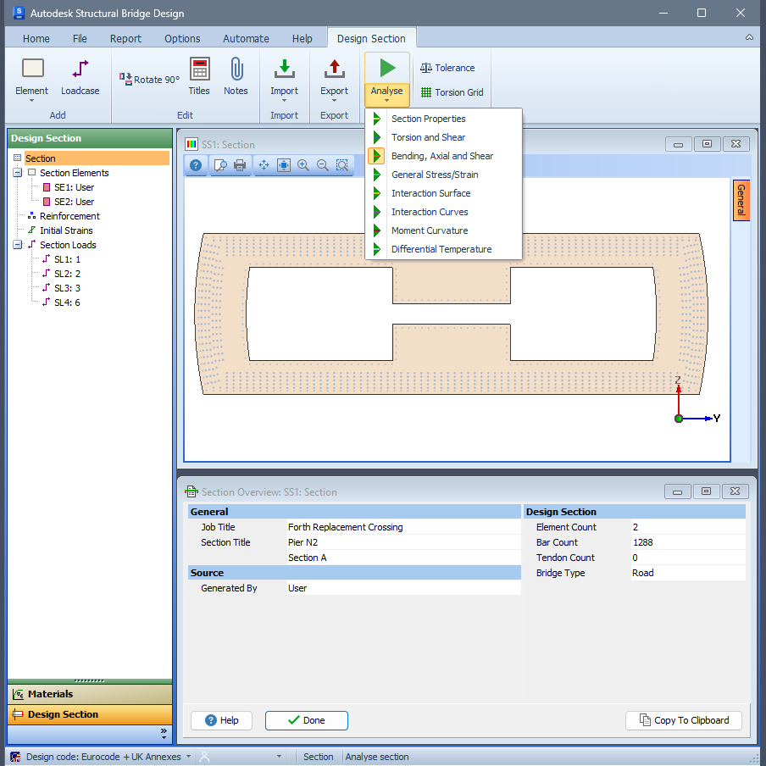Click the Done button

click(306, 720)
